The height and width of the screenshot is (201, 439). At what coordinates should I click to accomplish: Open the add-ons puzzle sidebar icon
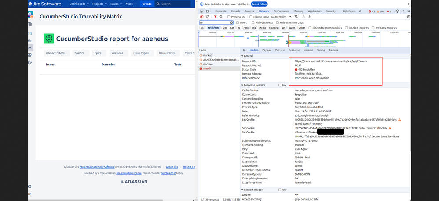pyautogui.click(x=30, y=62)
